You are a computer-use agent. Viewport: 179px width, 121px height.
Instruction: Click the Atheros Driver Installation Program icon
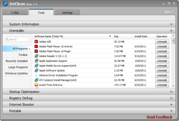pos(36,75)
